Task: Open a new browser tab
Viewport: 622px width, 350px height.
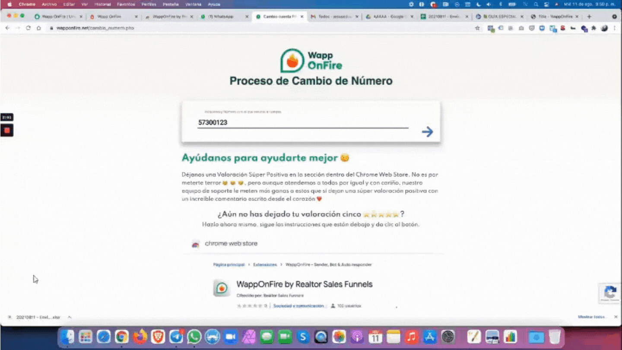Action: pos(589,16)
